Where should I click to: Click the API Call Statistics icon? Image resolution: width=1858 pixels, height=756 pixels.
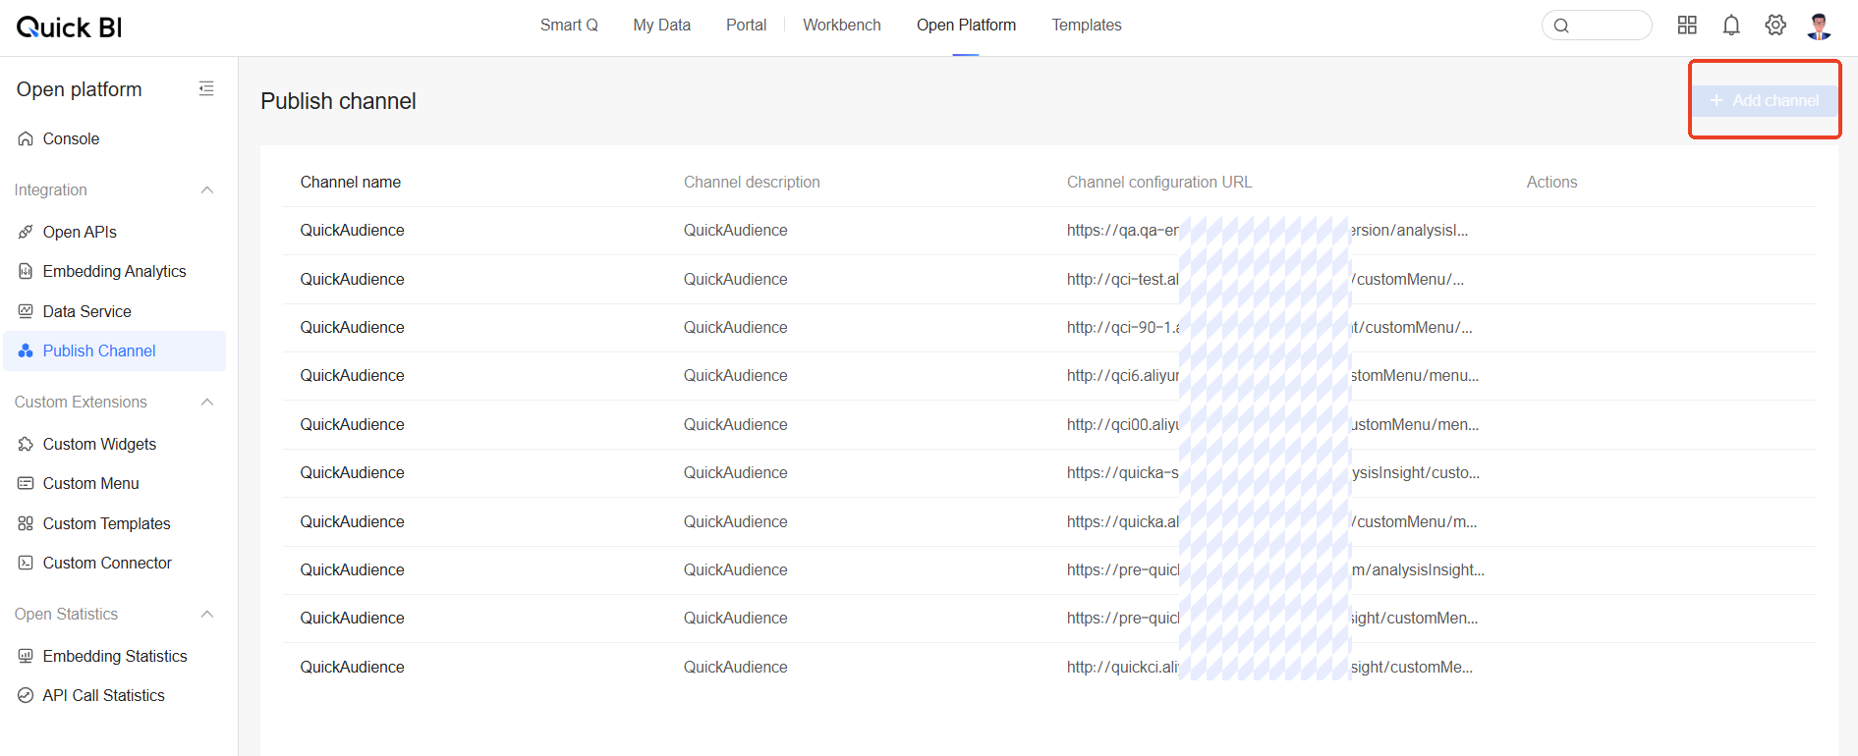click(x=26, y=696)
